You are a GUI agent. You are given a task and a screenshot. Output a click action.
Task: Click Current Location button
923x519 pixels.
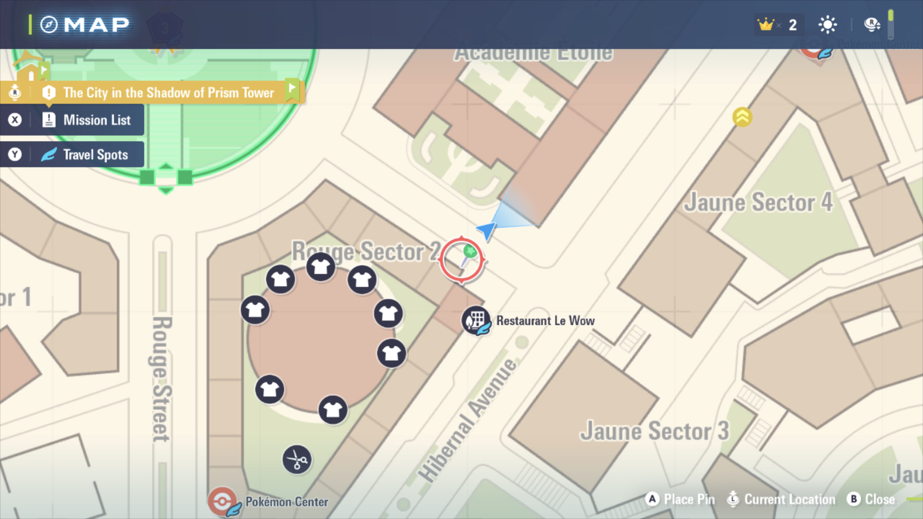(x=781, y=499)
